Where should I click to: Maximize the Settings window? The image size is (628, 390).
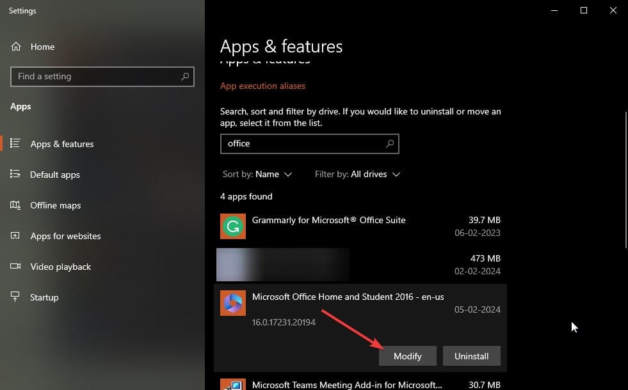(x=584, y=10)
